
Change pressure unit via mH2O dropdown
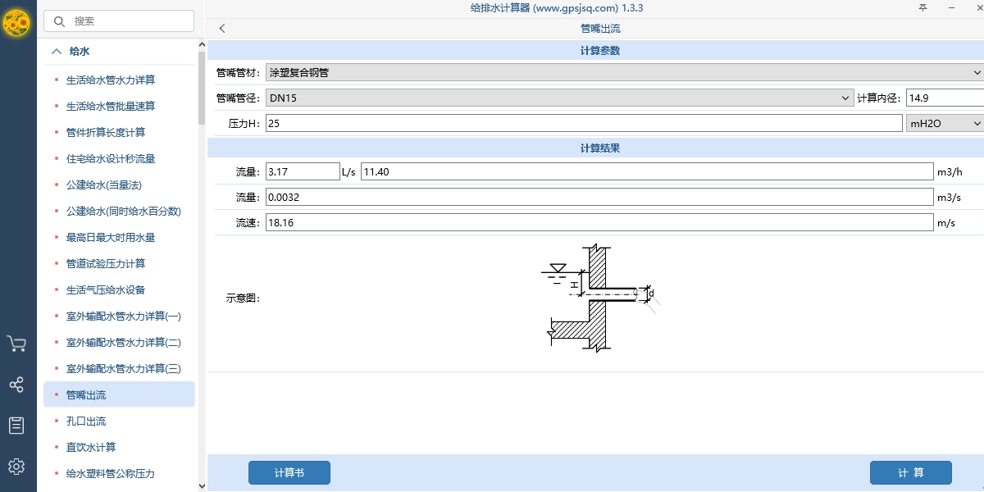coord(943,122)
